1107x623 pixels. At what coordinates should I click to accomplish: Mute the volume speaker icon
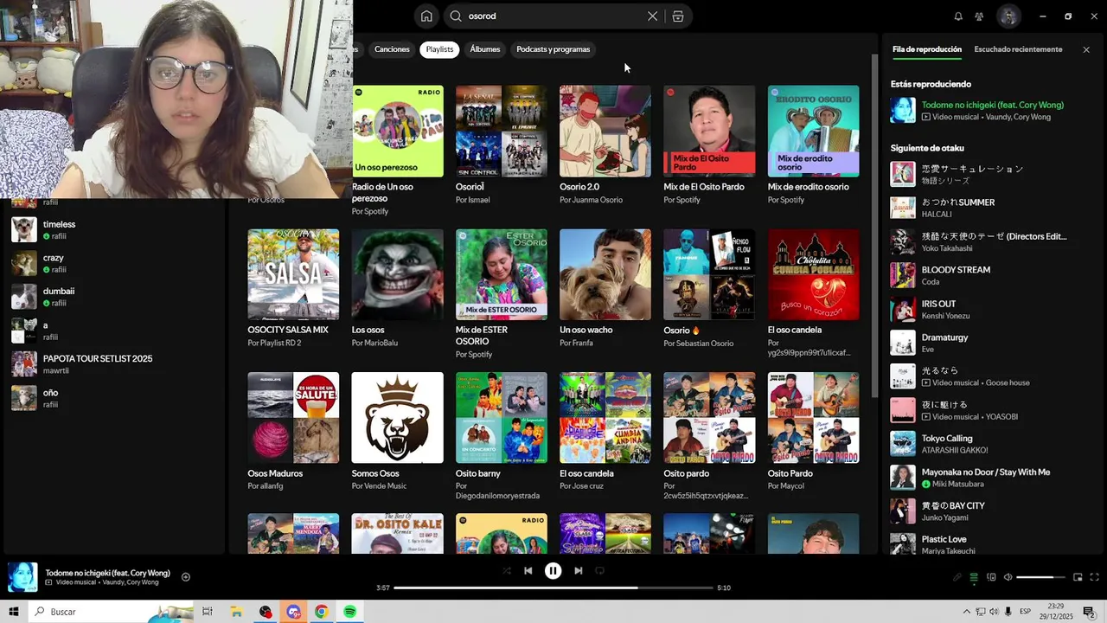1008,577
